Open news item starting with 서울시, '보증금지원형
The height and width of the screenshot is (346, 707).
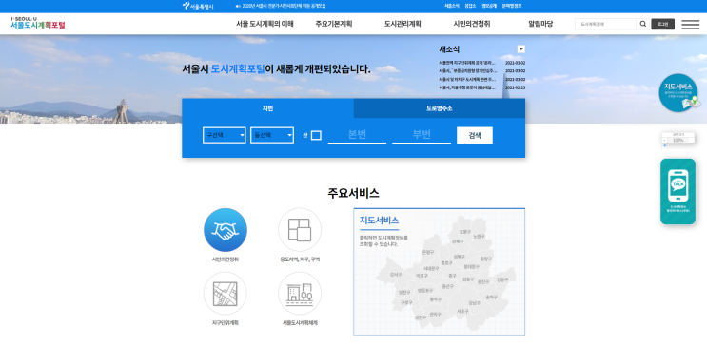click(x=481, y=71)
